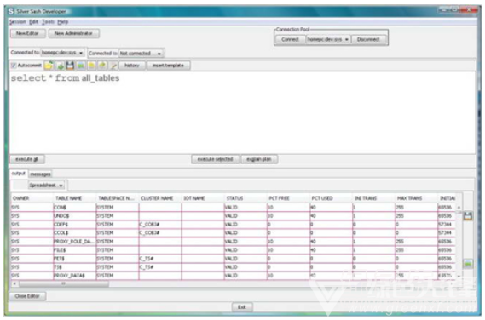Click the CLUSTER NAME column header

pyautogui.click(x=160, y=198)
